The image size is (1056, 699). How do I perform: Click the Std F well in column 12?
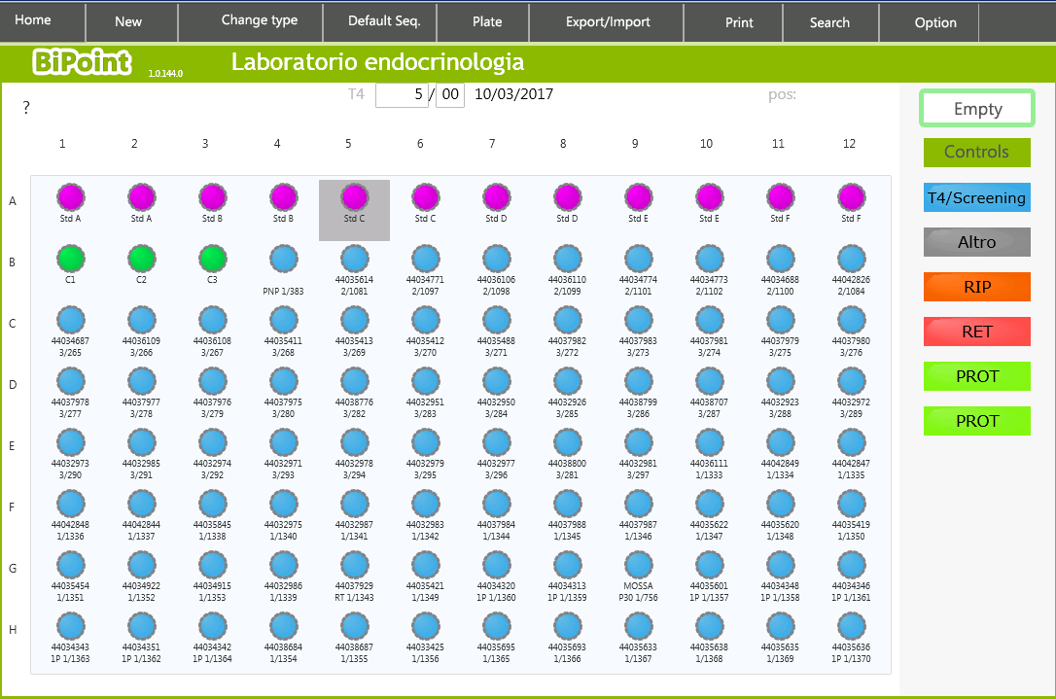[852, 197]
